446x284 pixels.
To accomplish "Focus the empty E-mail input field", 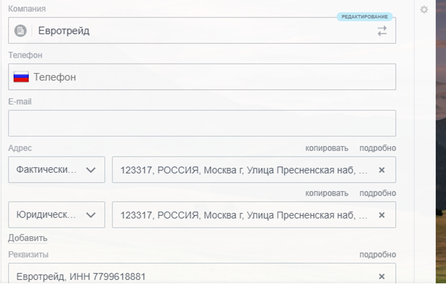I will (202, 123).
